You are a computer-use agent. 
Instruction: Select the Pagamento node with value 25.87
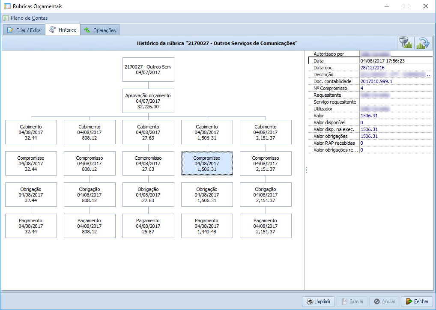tap(148, 226)
